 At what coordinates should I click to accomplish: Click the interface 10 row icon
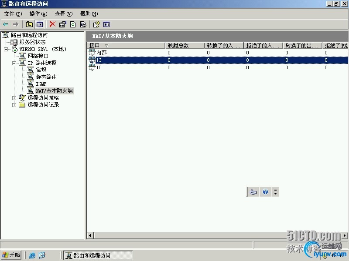click(92, 67)
